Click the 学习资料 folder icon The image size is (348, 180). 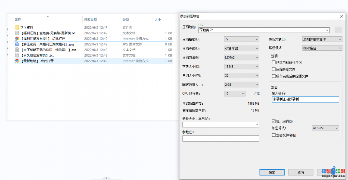[17, 27]
